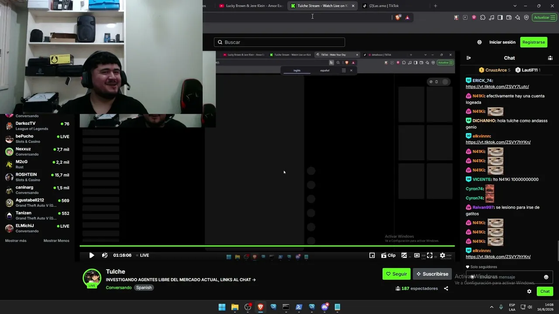Open ELMichiJ channel in sidebar
Viewport: 559px width, 314px height.
pos(37,228)
